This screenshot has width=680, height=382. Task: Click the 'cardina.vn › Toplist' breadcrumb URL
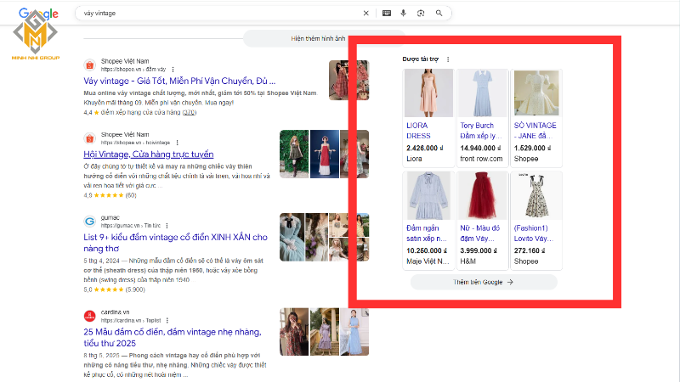pos(131,321)
